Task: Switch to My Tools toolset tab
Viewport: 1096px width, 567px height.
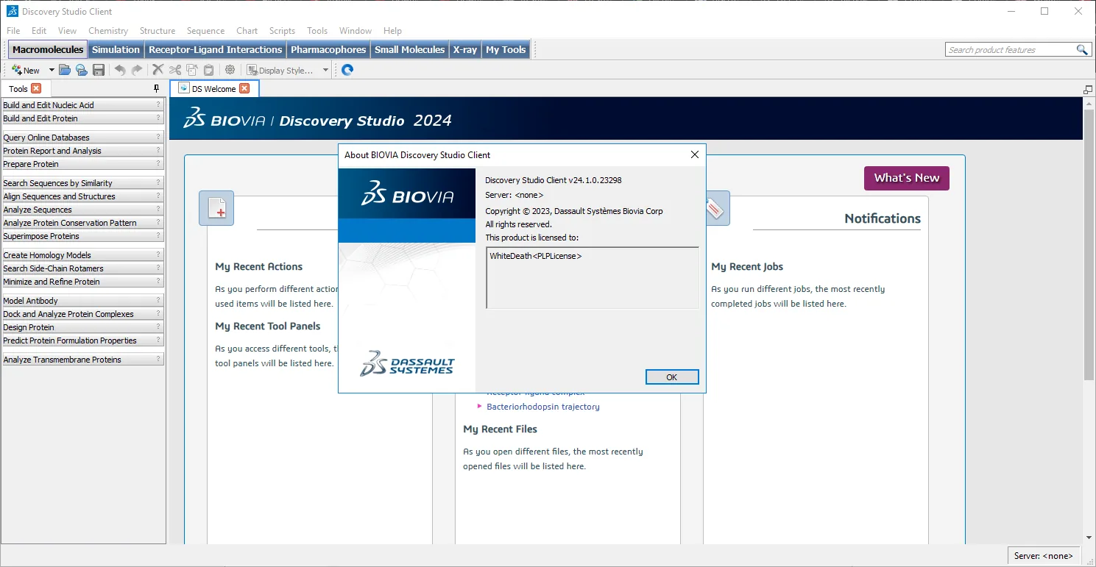Action: [x=506, y=49]
